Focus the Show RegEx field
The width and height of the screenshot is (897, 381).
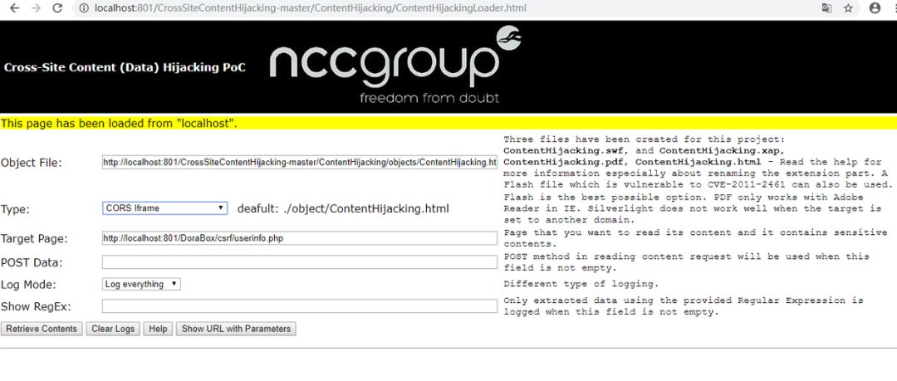point(300,306)
